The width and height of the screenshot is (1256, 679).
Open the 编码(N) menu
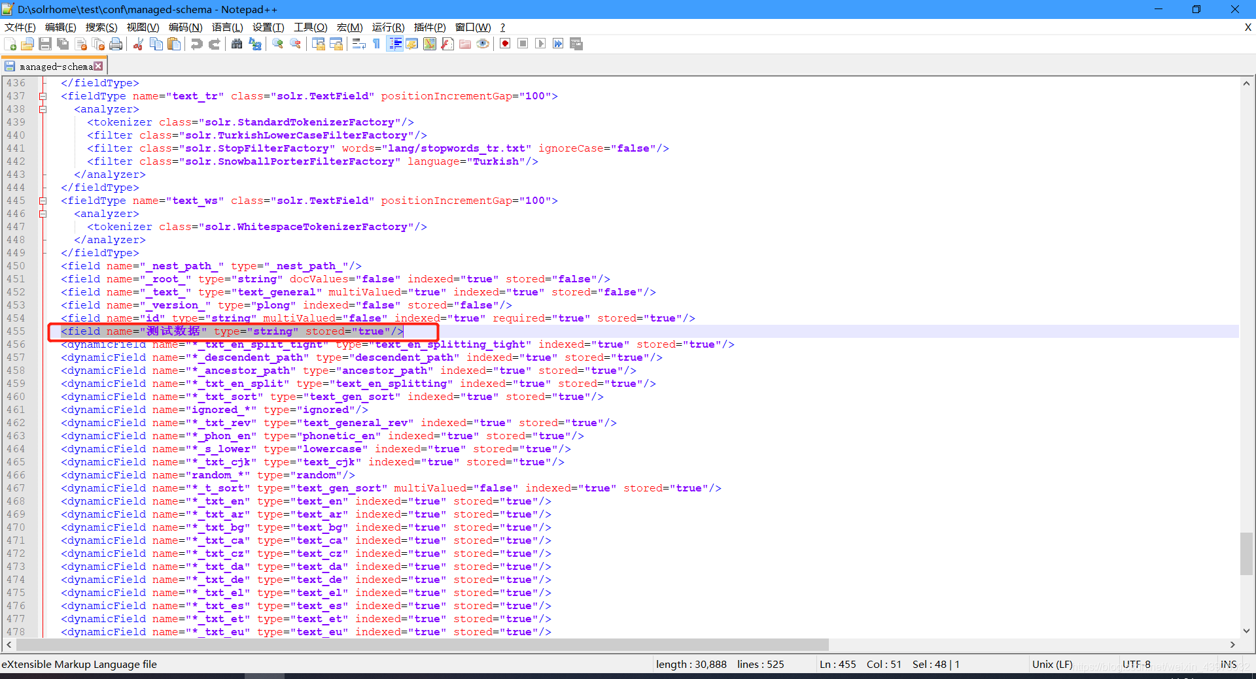coord(185,27)
